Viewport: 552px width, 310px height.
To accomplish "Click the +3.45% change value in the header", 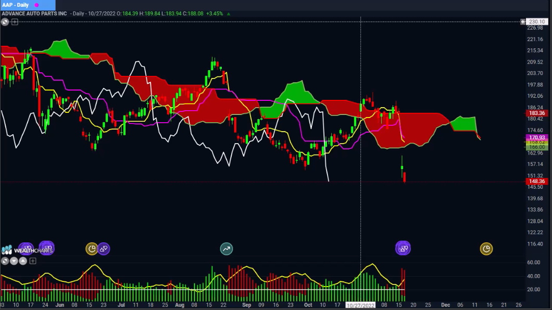I will [215, 14].
